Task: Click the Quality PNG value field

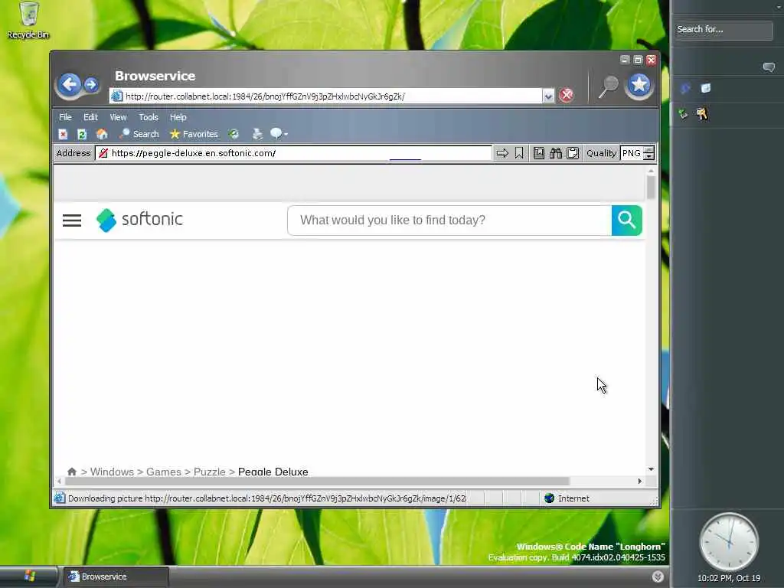Action: pos(632,153)
